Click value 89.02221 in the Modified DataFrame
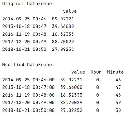Image resolution: width=126 pixels, height=114 pixels. 71,80
